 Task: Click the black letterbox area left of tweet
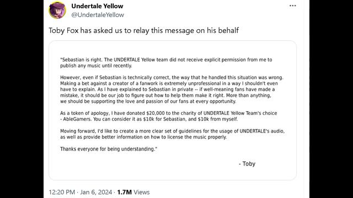(22, 99)
